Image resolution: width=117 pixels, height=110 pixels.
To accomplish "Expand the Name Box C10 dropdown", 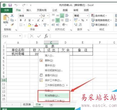I will pyautogui.click(x=20, y=36).
